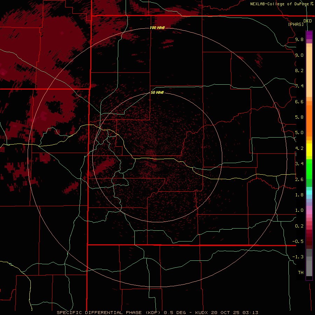Select the light peach legend color band
Image resolution: width=315 pixels, height=315 pixels.
[x=309, y=72]
